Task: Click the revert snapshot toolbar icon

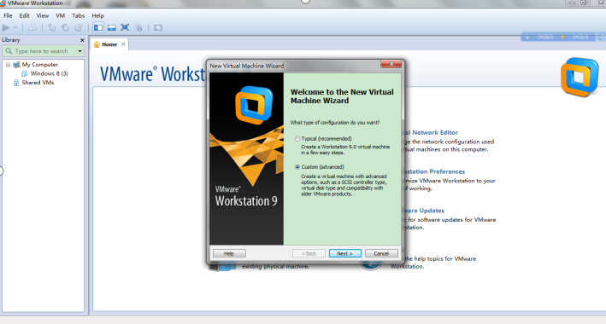Action: pos(65,27)
